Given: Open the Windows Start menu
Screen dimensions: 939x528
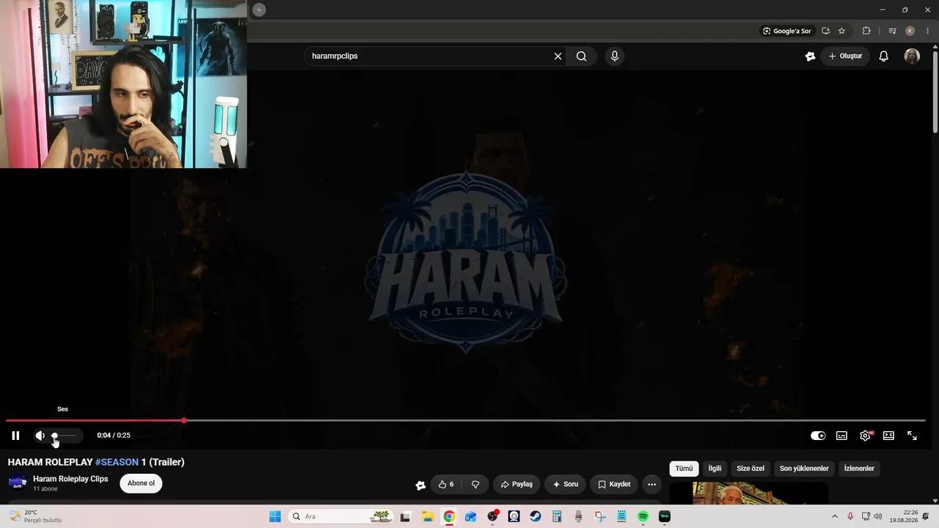Looking at the screenshot, I should [275, 516].
